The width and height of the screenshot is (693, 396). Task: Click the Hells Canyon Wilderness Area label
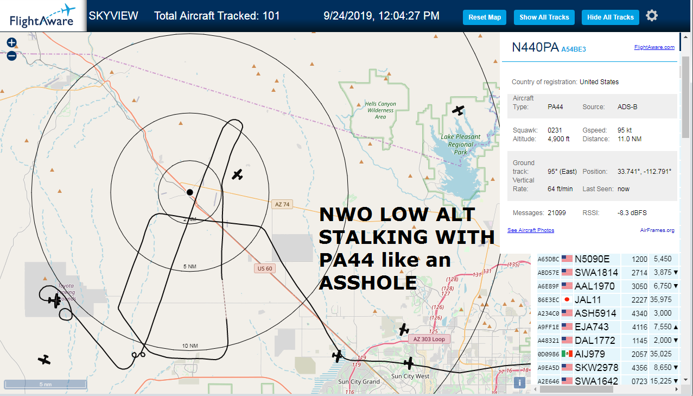coord(380,110)
